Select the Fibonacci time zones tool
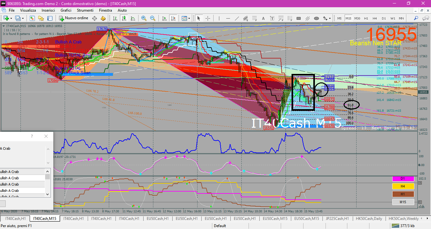 pyautogui.click(x=290, y=18)
